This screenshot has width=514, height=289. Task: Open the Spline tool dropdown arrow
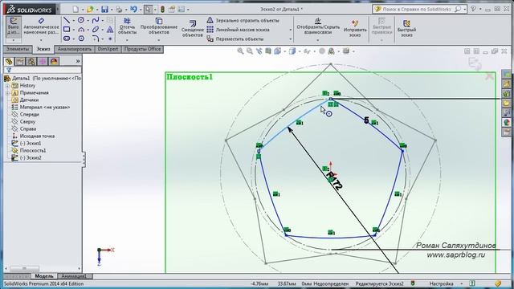pos(102,21)
